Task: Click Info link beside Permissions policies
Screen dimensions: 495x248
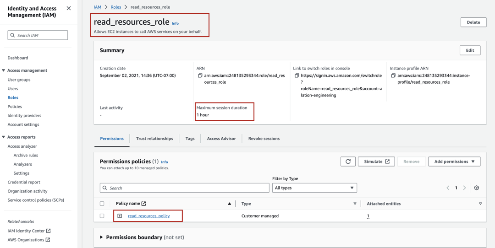Action: (165, 162)
